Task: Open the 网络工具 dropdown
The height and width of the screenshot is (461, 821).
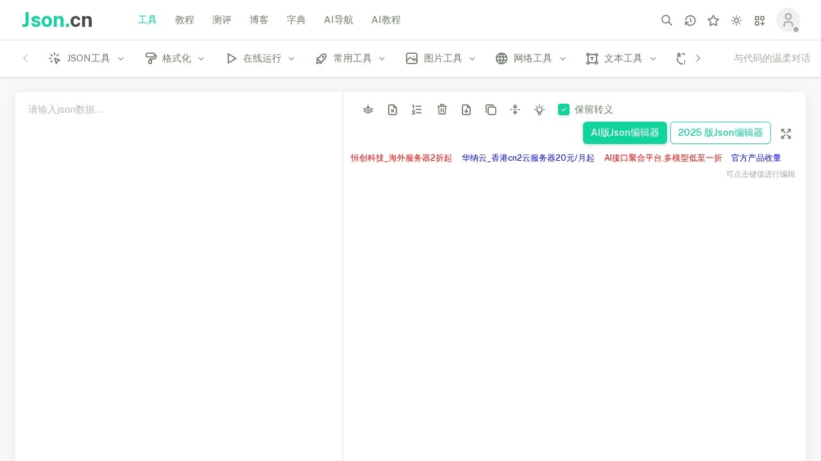Action: coord(531,58)
